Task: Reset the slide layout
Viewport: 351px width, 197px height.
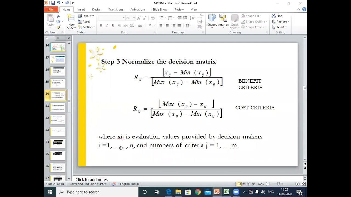Action: [84, 22]
